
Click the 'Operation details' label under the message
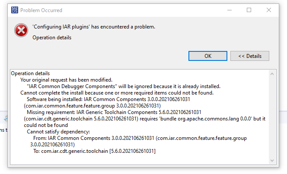click(x=52, y=38)
